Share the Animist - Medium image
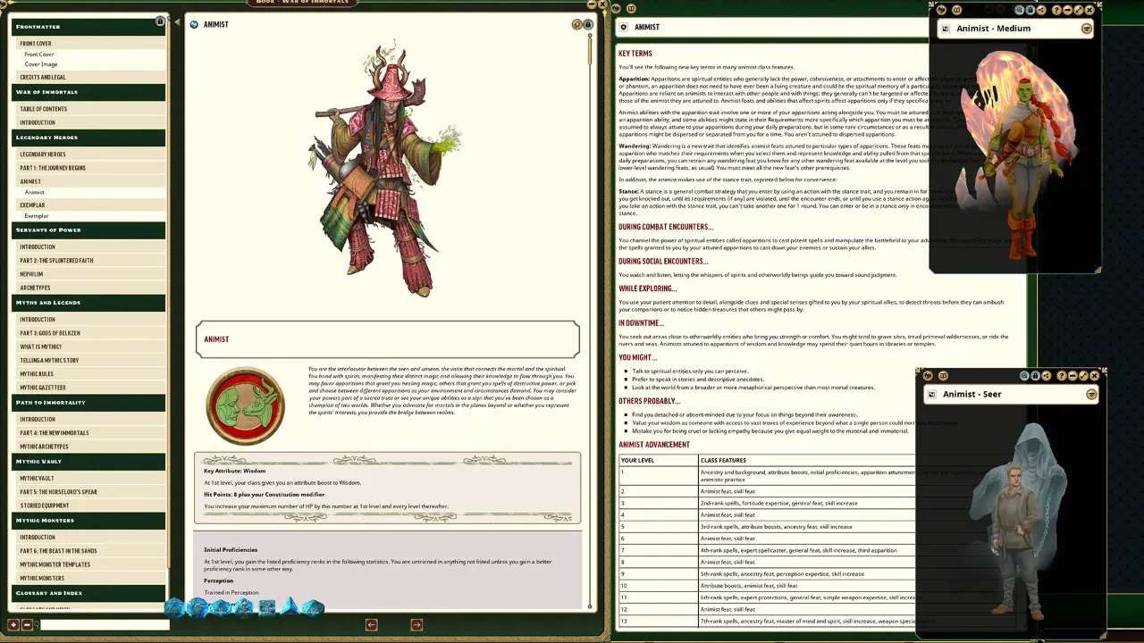This screenshot has width=1144, height=643. click(1041, 10)
